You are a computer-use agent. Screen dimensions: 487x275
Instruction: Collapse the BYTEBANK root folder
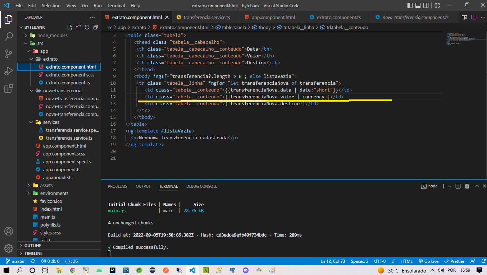click(x=21, y=27)
